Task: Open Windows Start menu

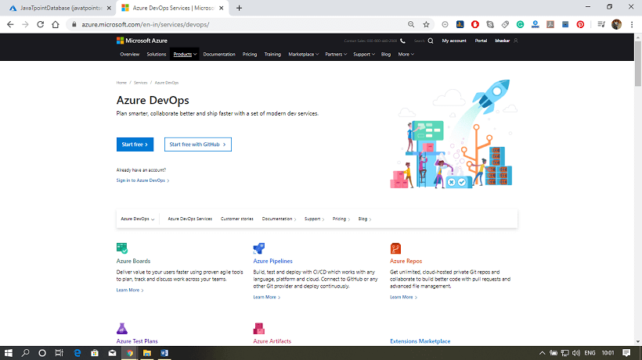Action: coord(8,353)
